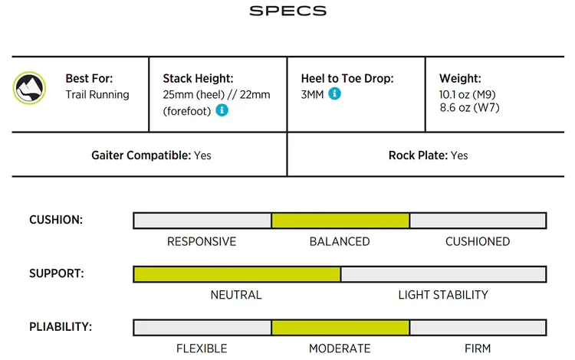Click the Best For Trail Running text
The image size is (575, 360).
coord(97,87)
